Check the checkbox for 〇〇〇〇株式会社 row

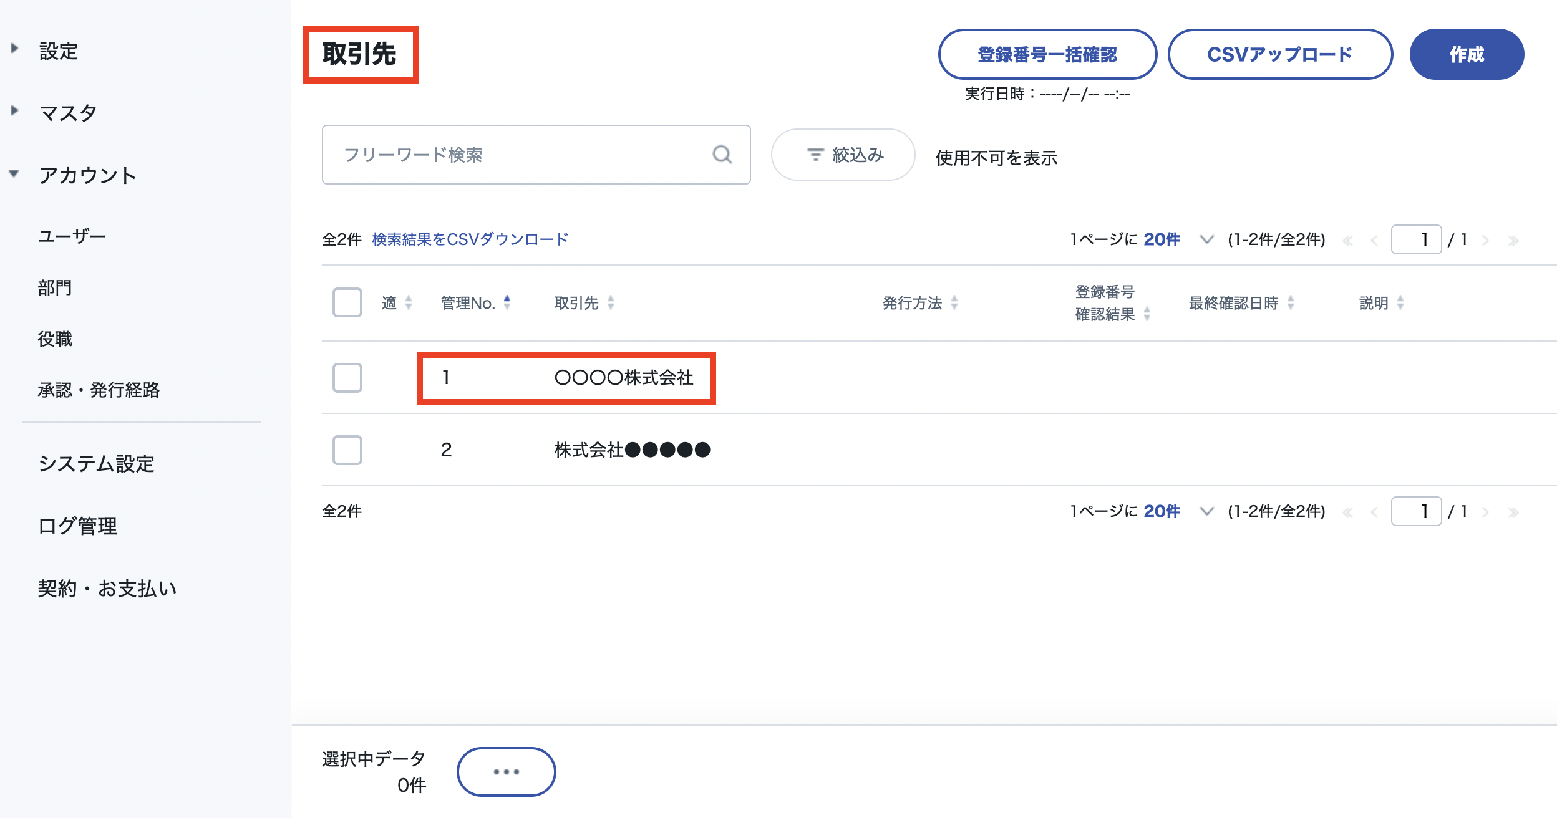(x=347, y=378)
